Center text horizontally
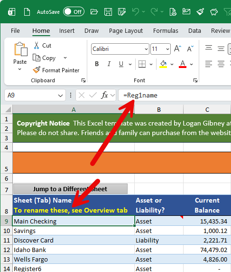 coord(221,64)
